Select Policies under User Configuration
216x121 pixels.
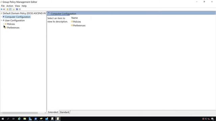click(x=11, y=24)
